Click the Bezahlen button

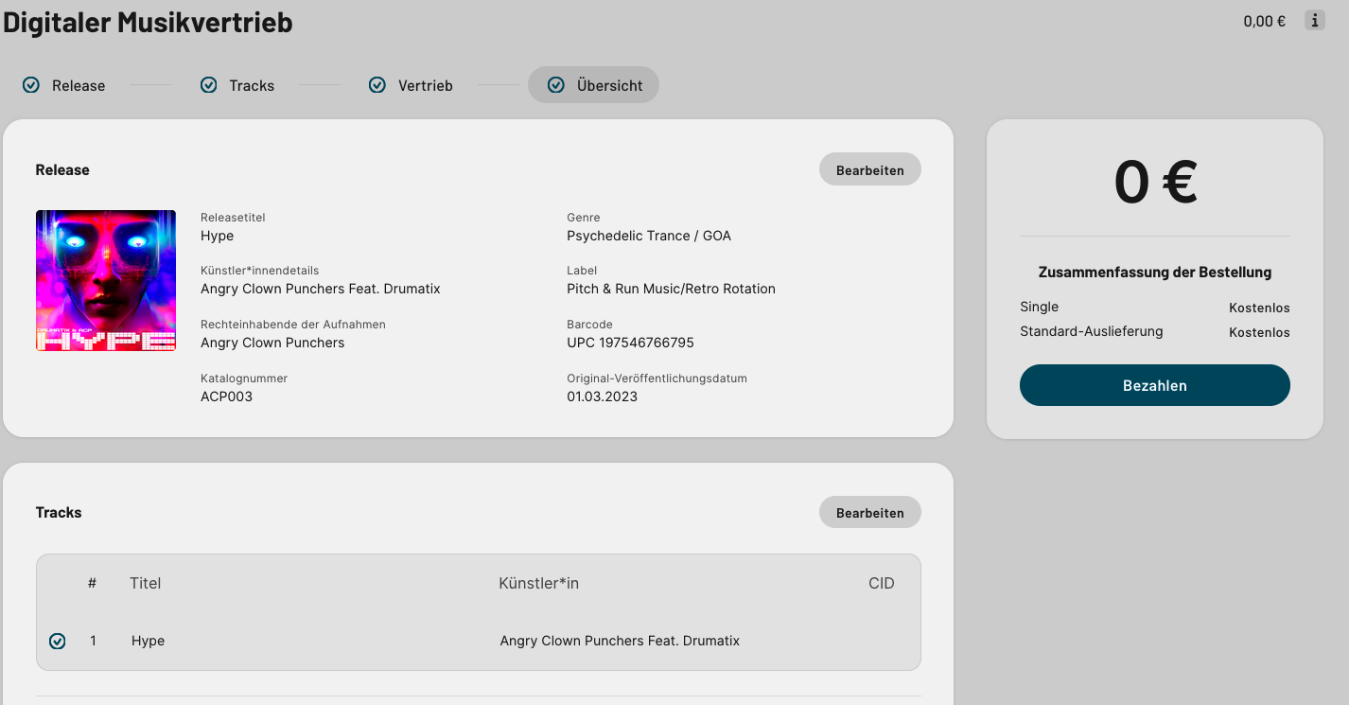[1154, 385]
